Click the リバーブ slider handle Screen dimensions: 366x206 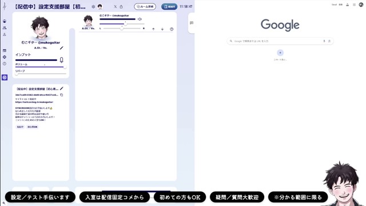click(17, 74)
